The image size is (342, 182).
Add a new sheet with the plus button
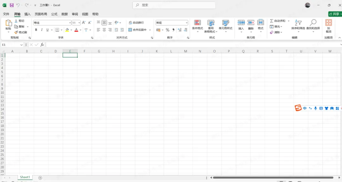coord(40,178)
